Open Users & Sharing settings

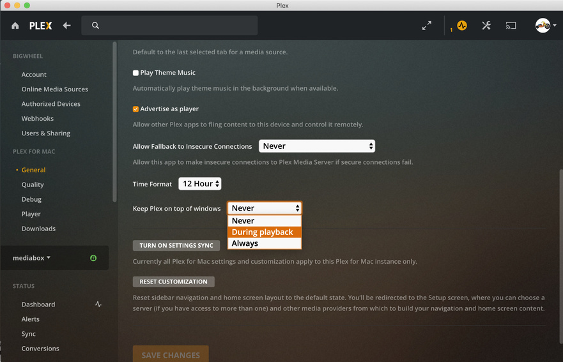point(45,133)
